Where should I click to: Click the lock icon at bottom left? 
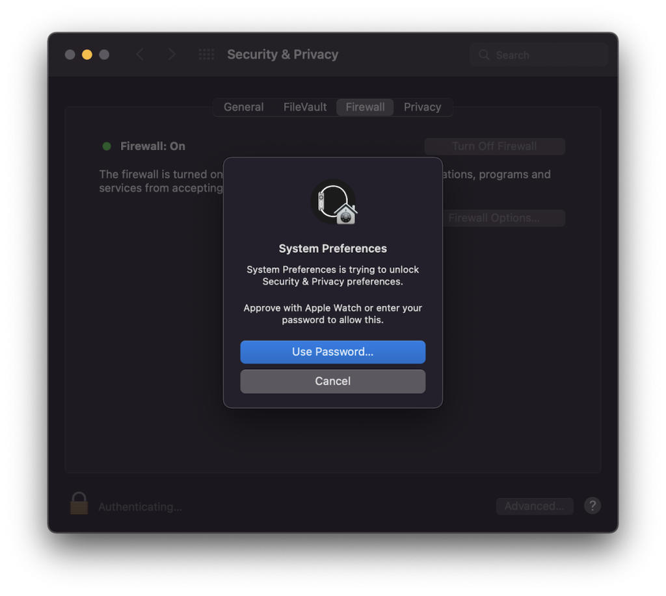[x=79, y=504]
